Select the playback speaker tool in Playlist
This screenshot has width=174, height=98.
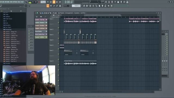pos(56,13)
